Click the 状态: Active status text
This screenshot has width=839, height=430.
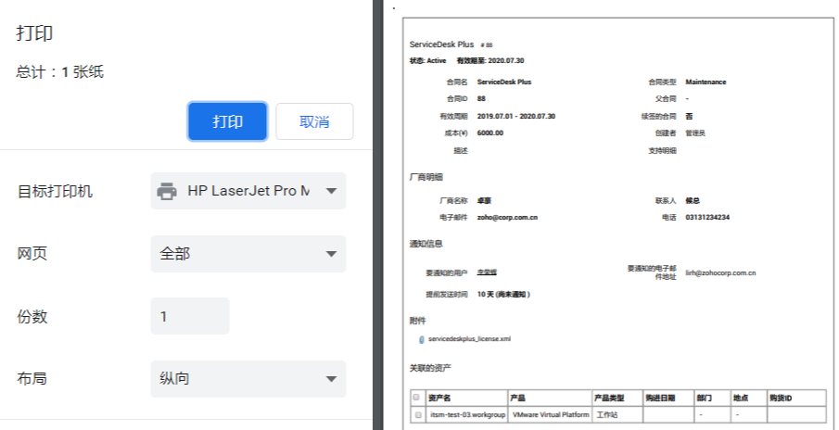point(427,60)
